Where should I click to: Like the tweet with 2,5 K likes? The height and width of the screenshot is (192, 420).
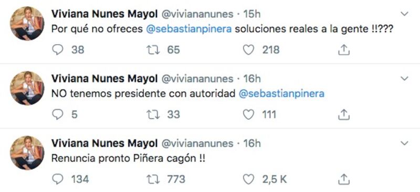tap(248, 179)
